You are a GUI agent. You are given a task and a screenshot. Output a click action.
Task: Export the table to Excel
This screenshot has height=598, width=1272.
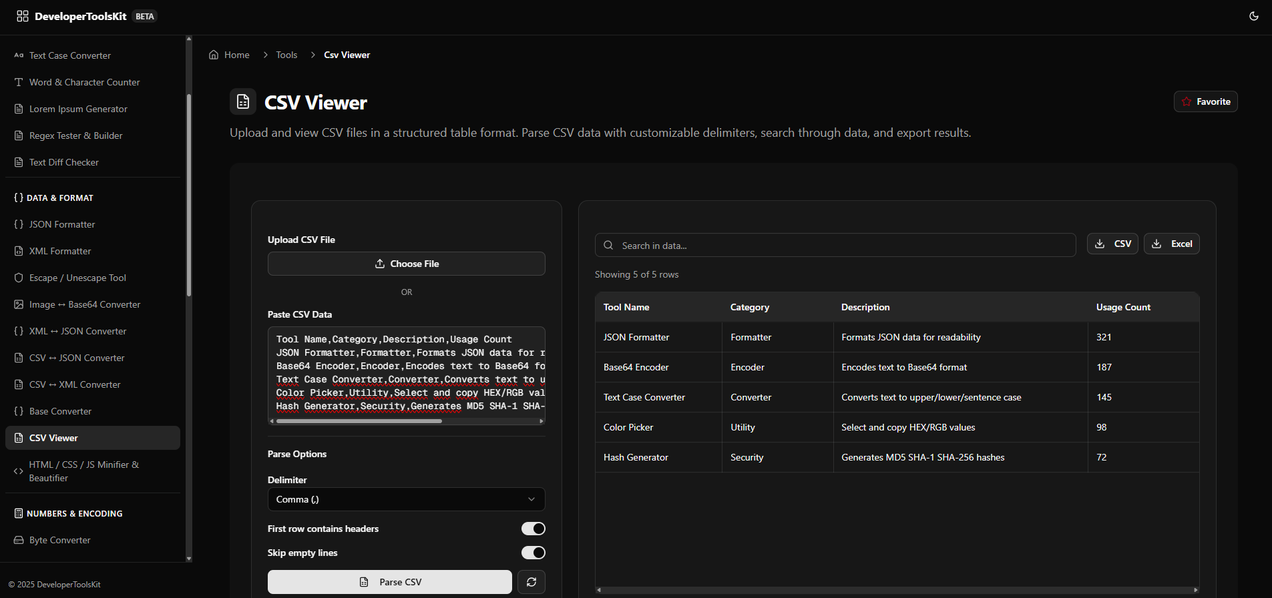tap(1171, 244)
